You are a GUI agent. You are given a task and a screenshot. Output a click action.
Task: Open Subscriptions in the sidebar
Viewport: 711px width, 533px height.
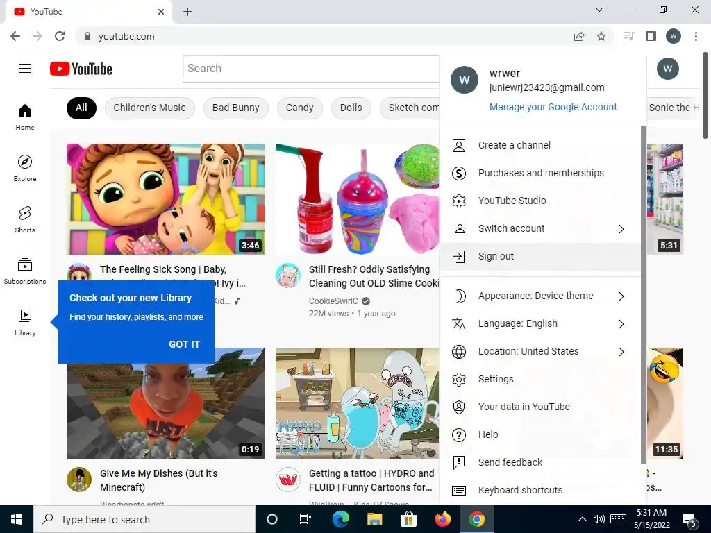click(25, 271)
